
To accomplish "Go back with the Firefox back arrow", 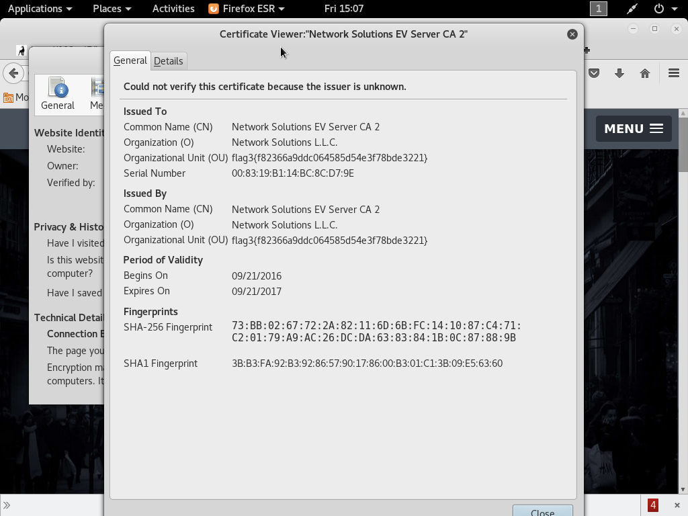I will tap(13, 73).
